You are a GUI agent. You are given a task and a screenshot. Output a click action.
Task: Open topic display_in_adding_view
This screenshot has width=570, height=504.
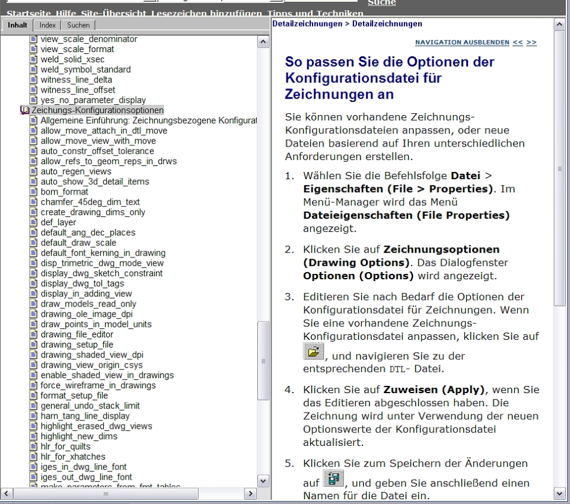86,294
